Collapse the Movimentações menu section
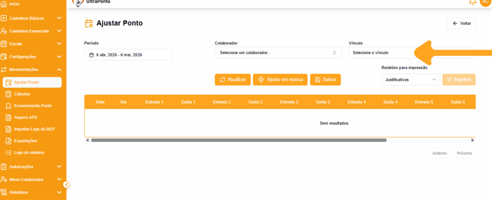 pos(59,70)
